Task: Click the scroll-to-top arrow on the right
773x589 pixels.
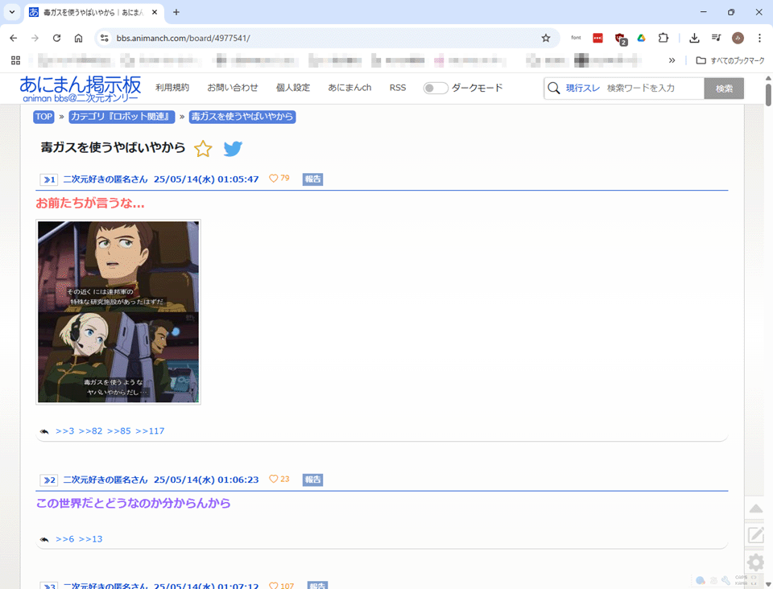Action: (756, 509)
